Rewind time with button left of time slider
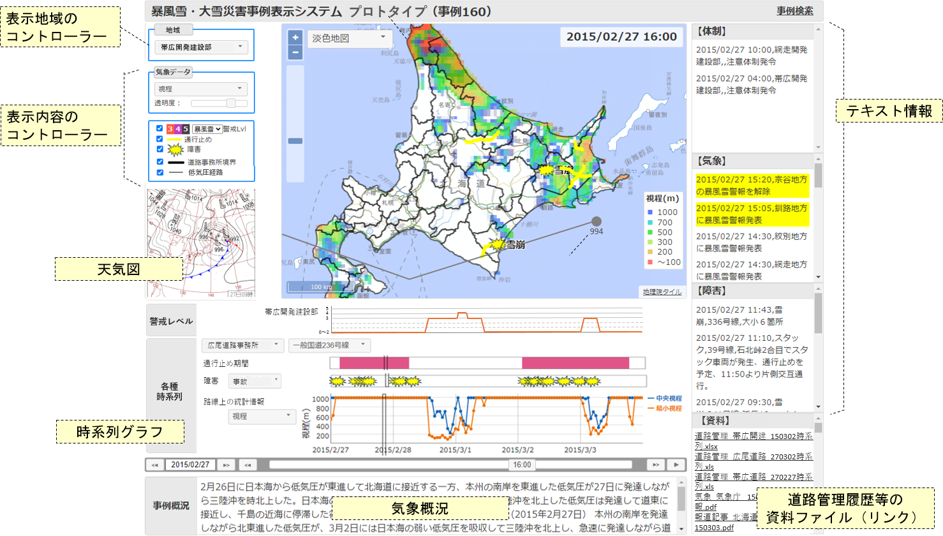Viewport: 943px width, 536px height. click(248, 465)
